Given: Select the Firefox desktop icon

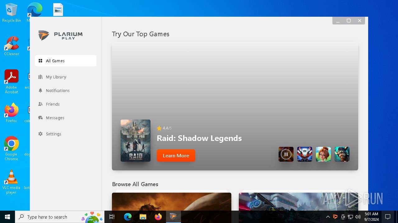Looking at the screenshot, I should coord(12,113).
